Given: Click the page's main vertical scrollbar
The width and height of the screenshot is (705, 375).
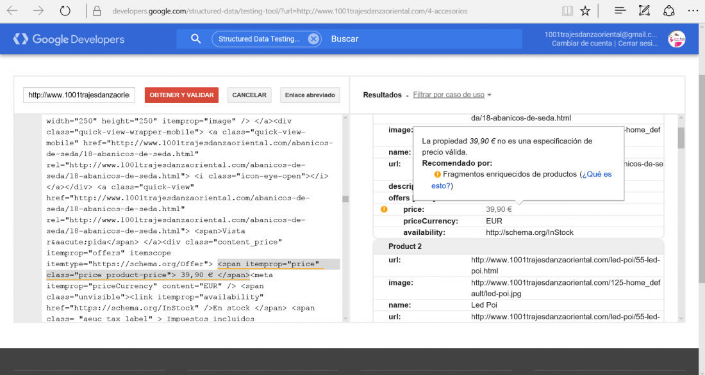Looking at the screenshot, I should (x=702, y=180).
